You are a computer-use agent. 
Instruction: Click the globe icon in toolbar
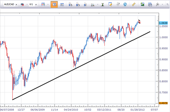point(125,5)
